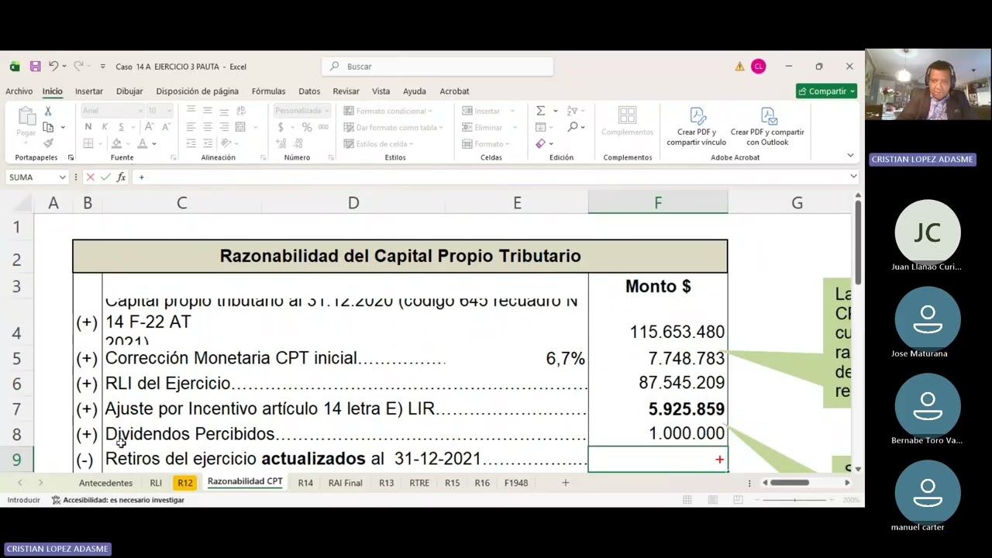Click the clear eraser icon

(540, 143)
